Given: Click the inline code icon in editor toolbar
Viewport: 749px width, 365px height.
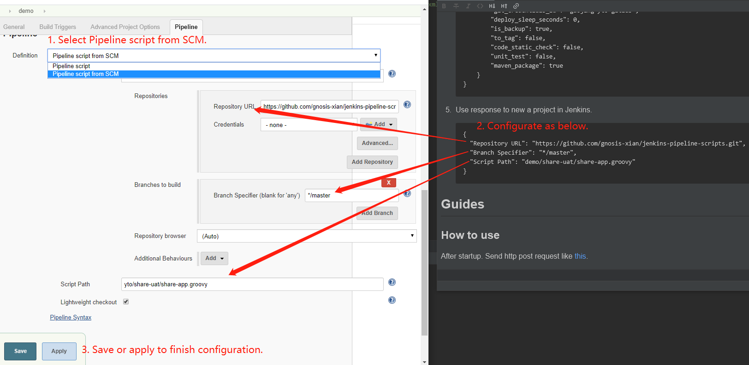Looking at the screenshot, I should [480, 6].
